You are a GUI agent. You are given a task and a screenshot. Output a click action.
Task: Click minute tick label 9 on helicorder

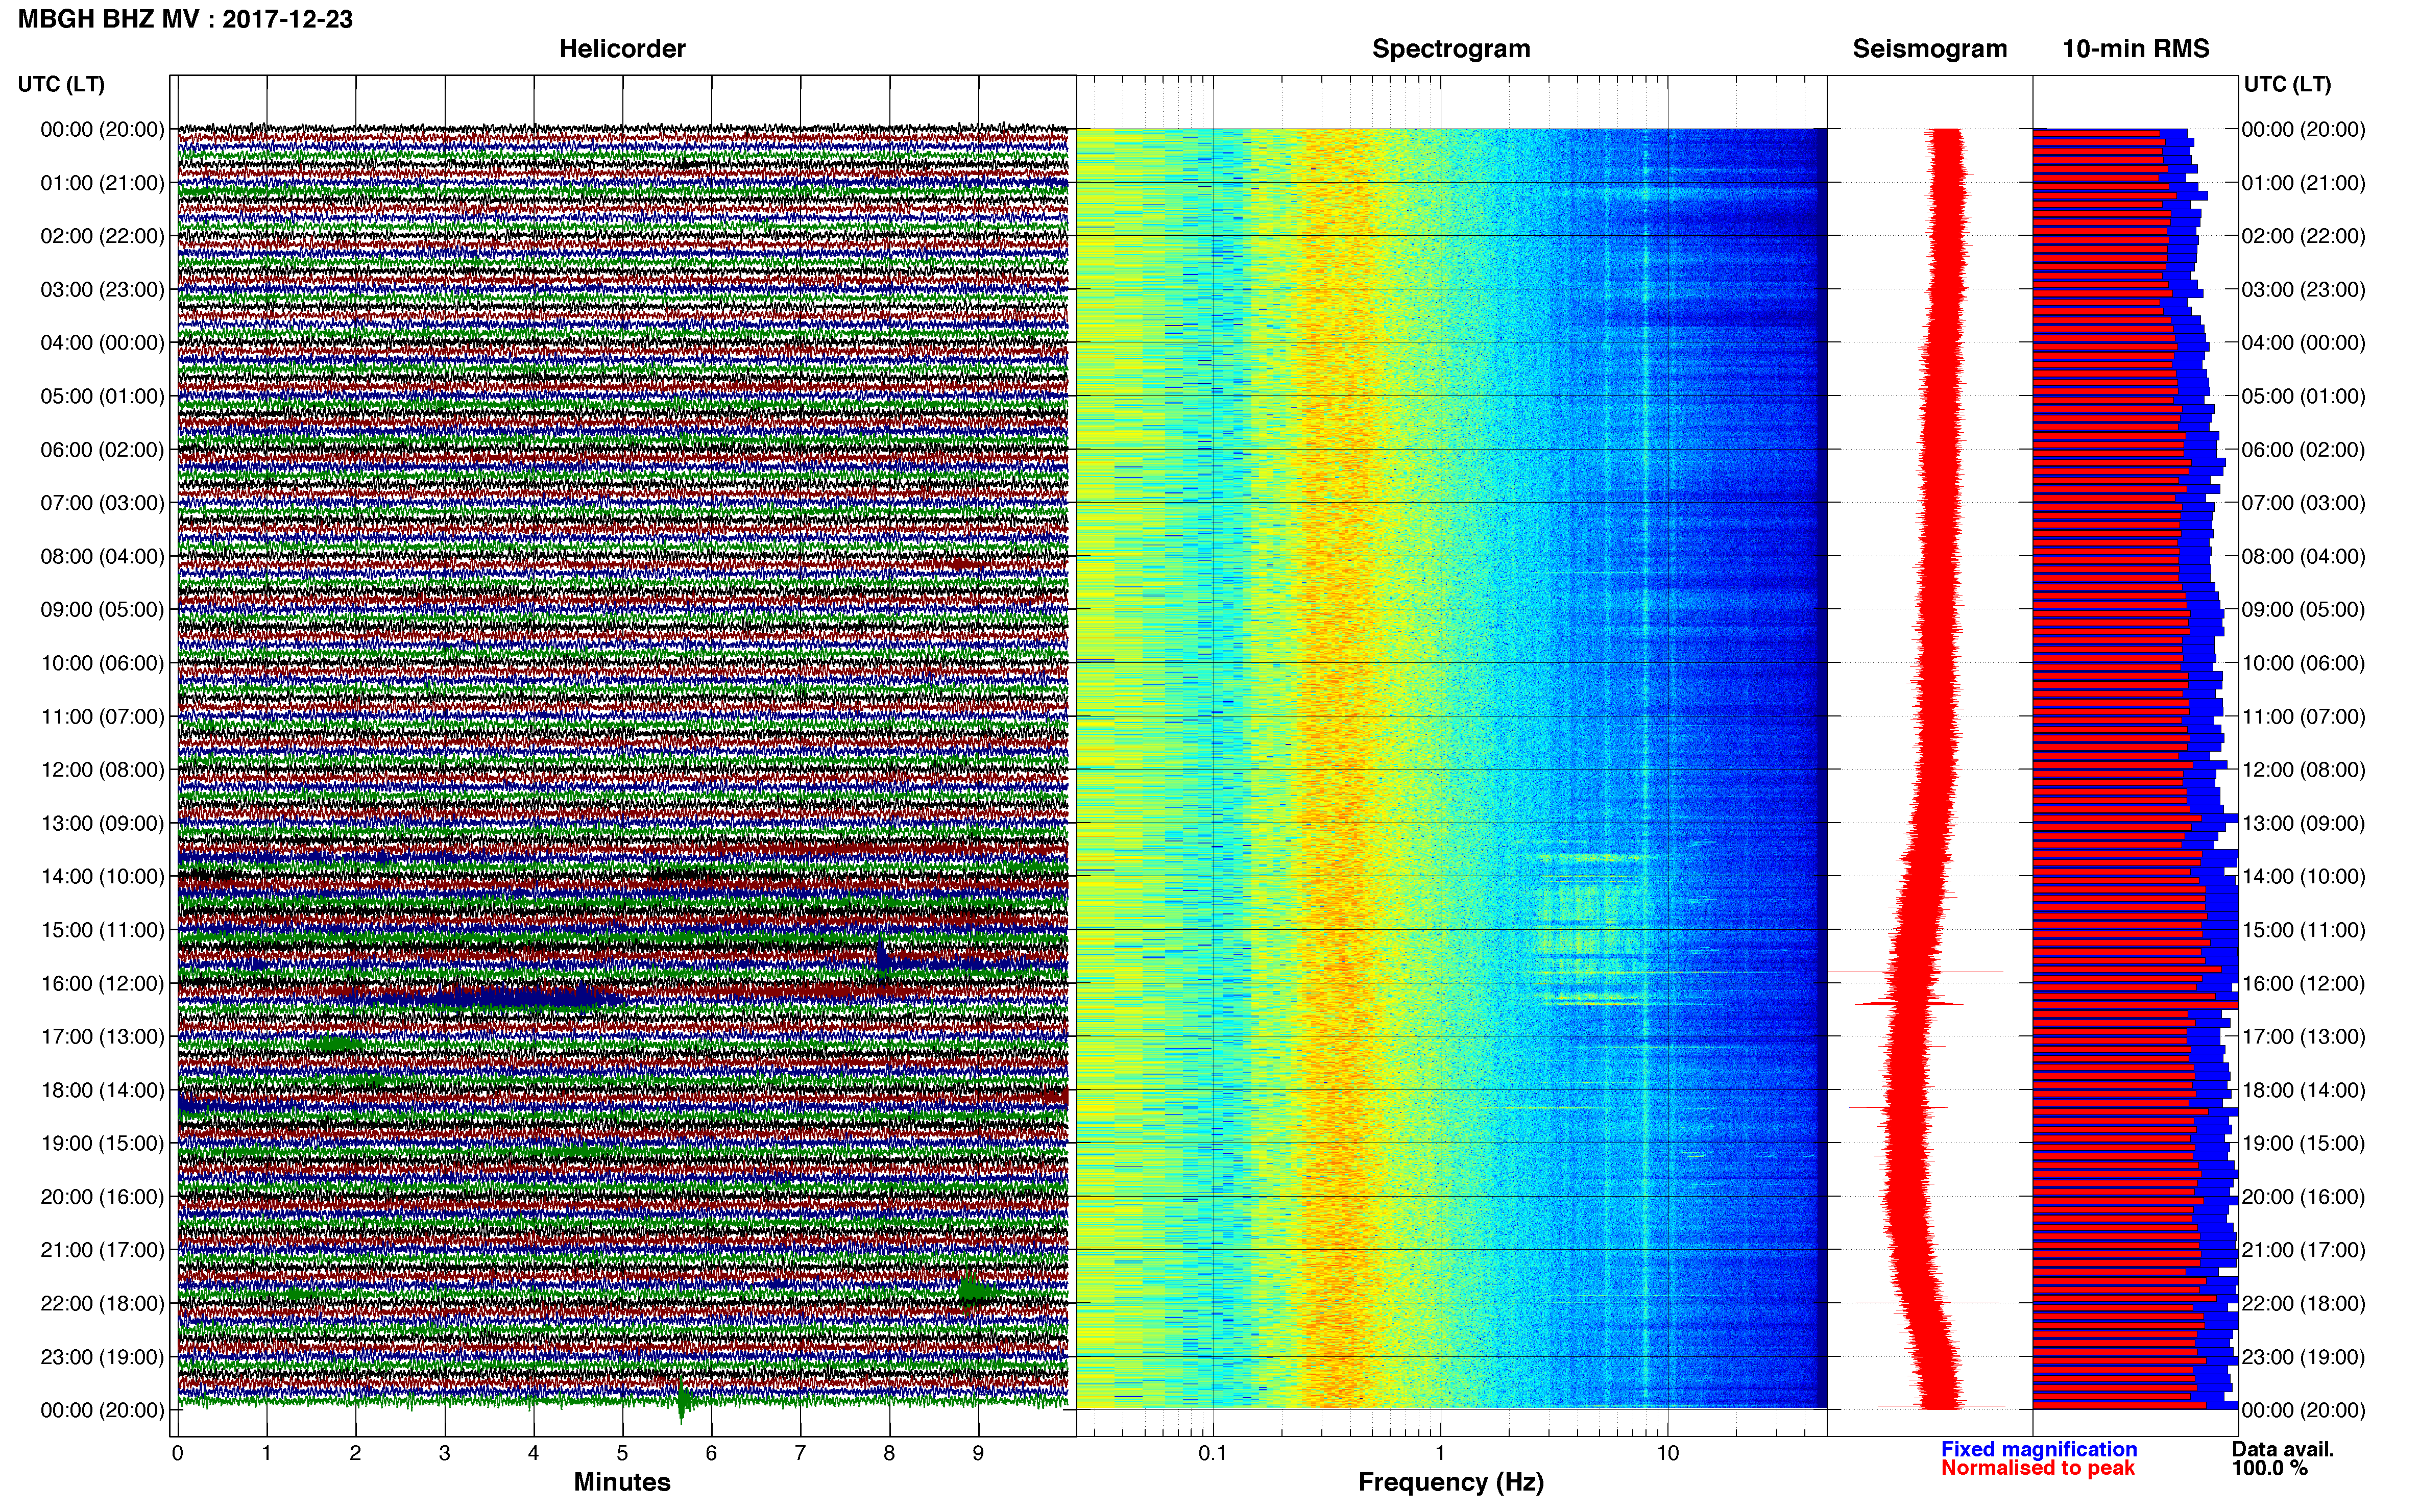tap(978, 1453)
